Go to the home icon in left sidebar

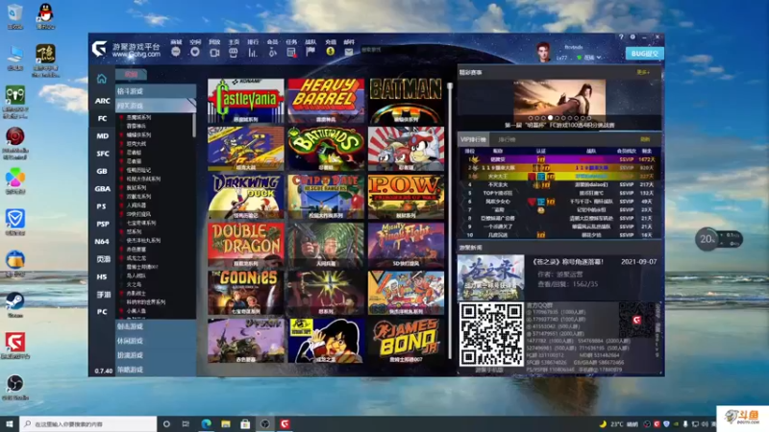coord(102,79)
